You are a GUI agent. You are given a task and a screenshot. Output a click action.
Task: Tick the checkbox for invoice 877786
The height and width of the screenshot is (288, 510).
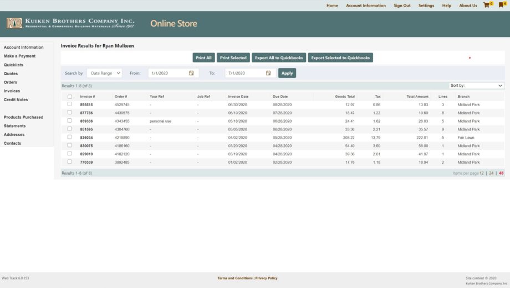pos(69,112)
